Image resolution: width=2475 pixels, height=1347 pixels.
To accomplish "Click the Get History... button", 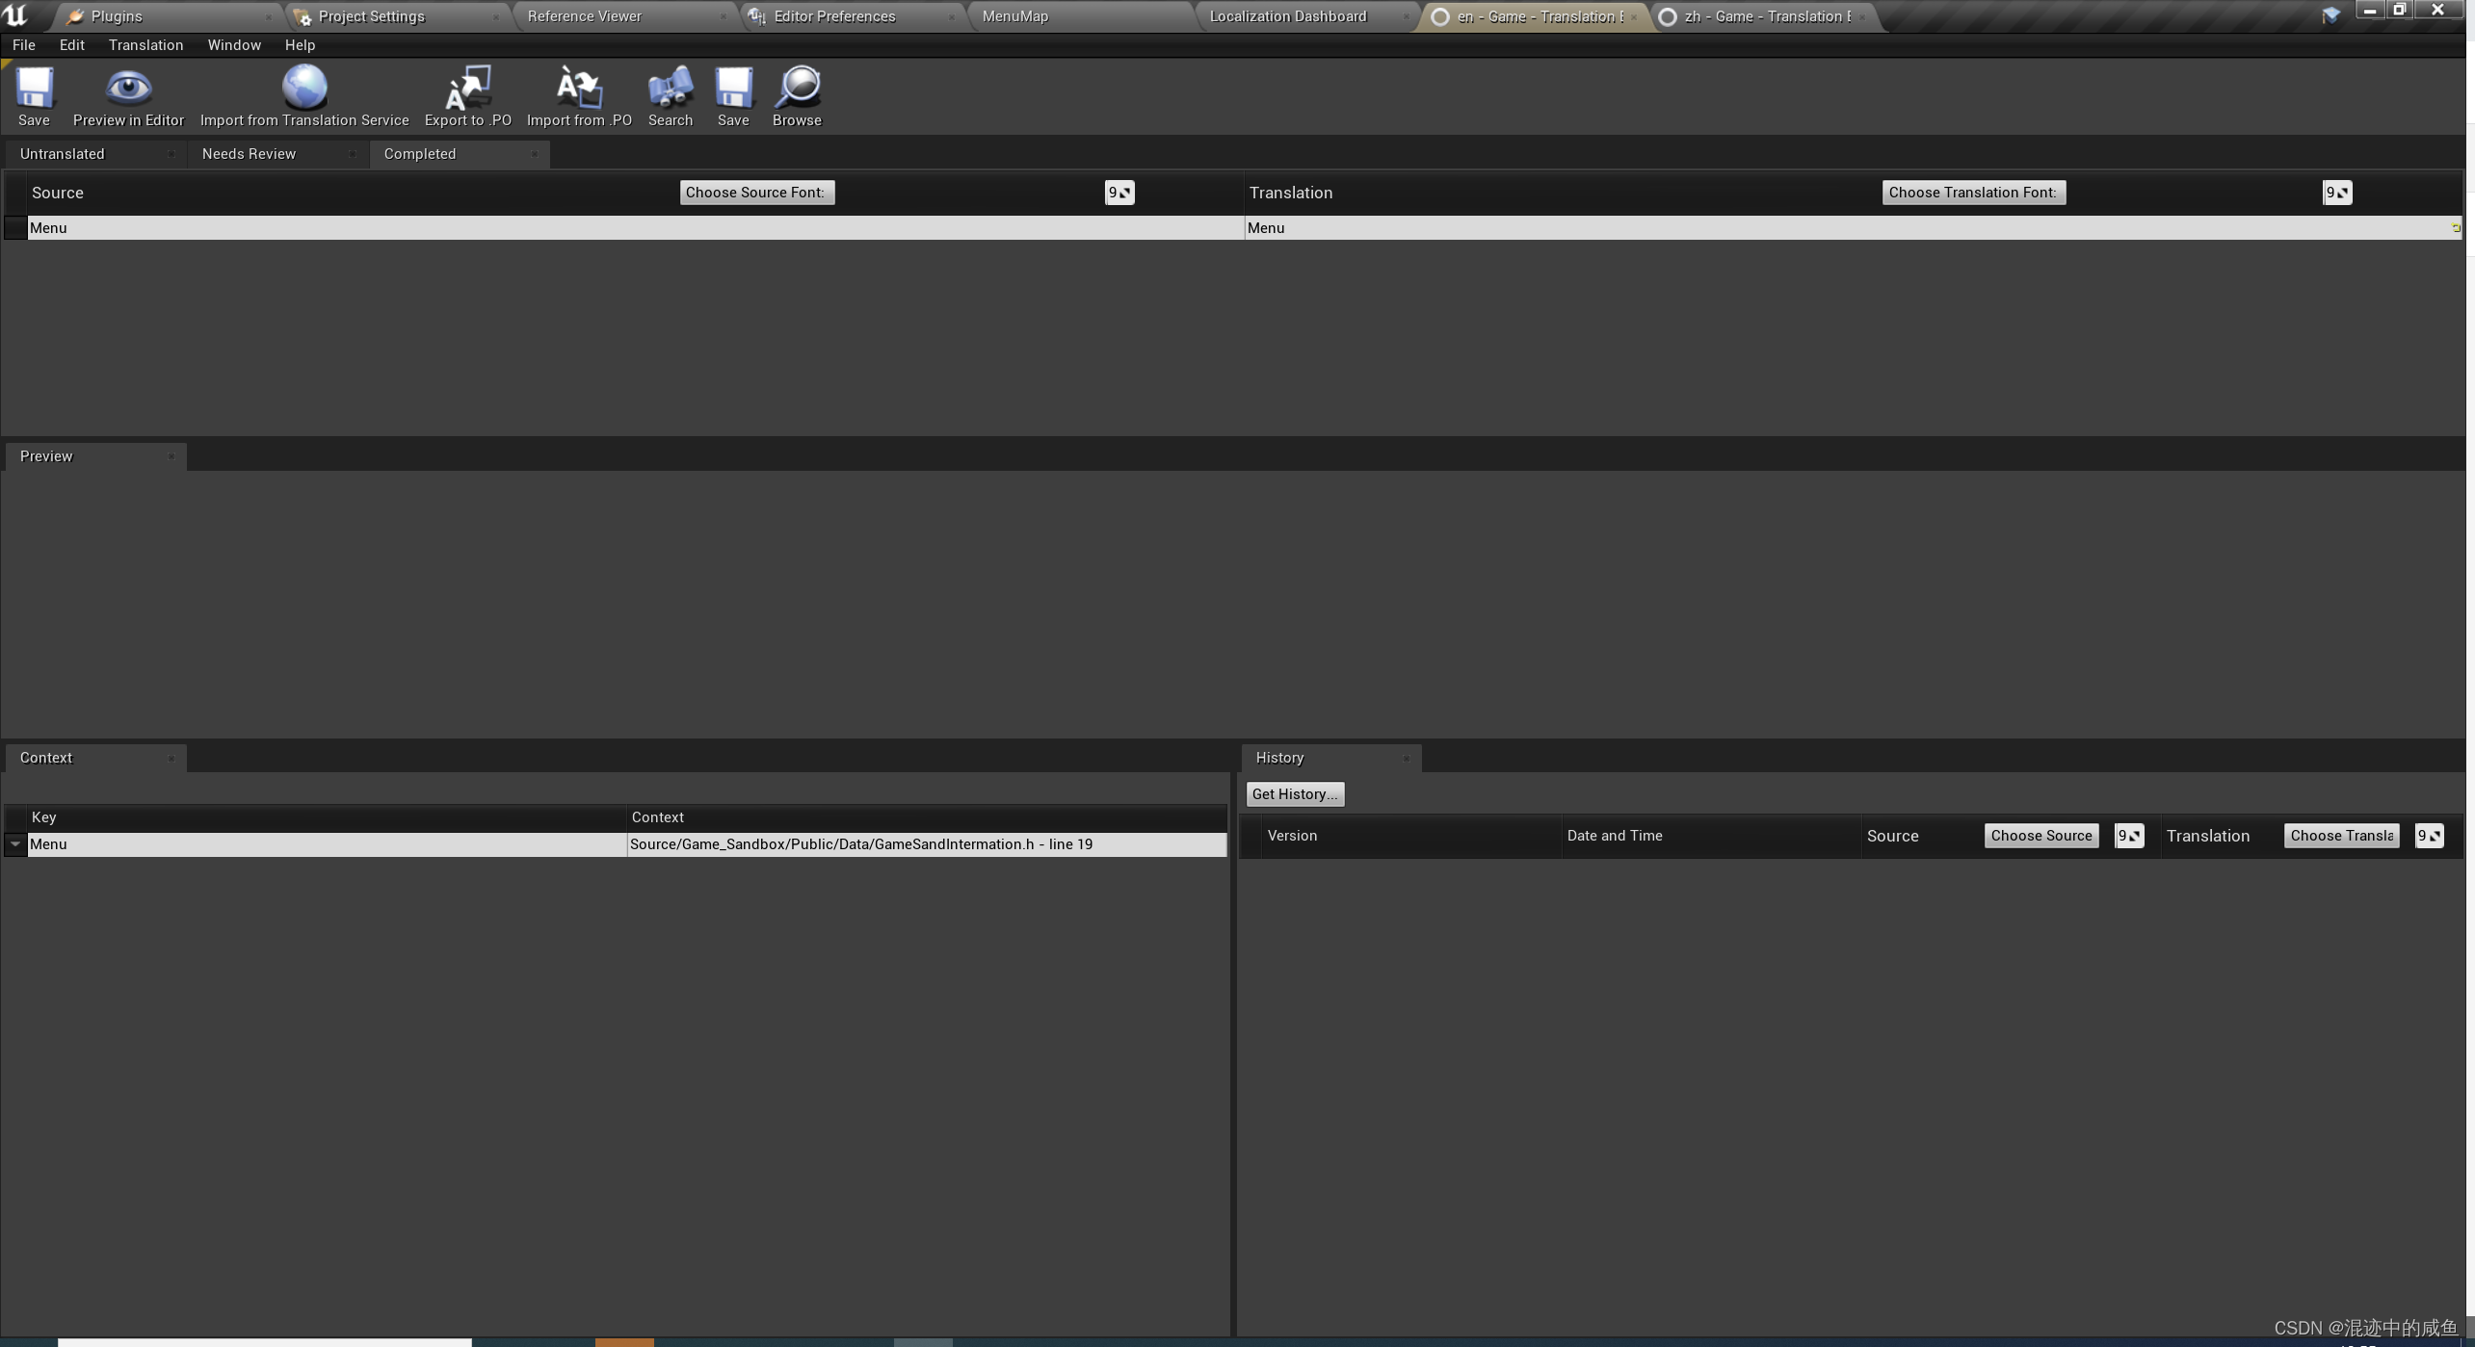I will [1294, 794].
